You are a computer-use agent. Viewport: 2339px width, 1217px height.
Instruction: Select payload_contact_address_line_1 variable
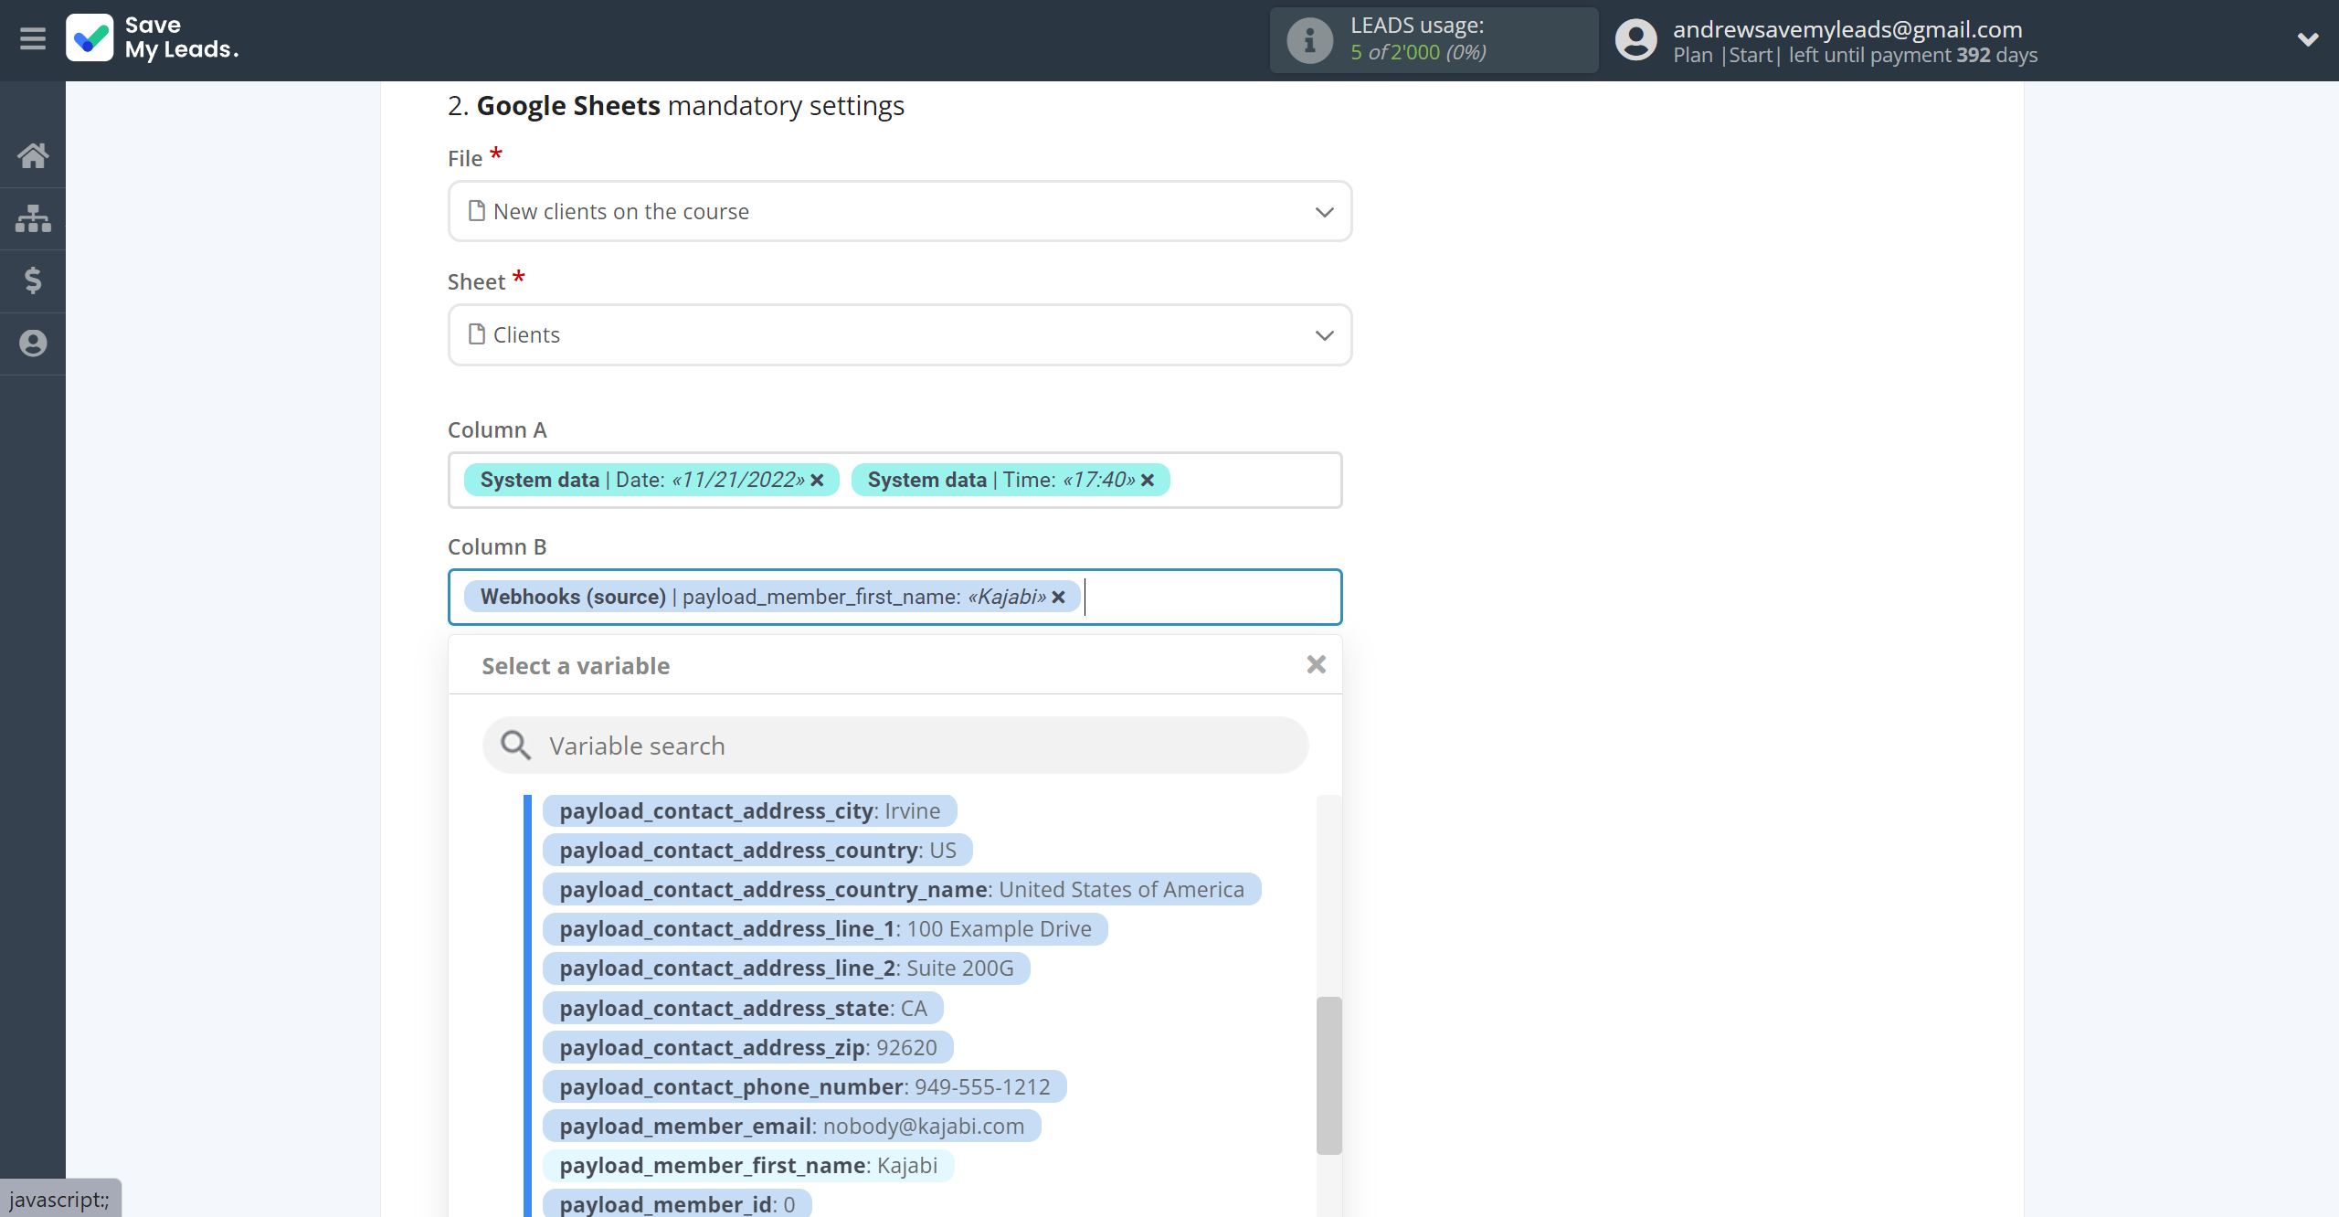[x=825, y=929]
